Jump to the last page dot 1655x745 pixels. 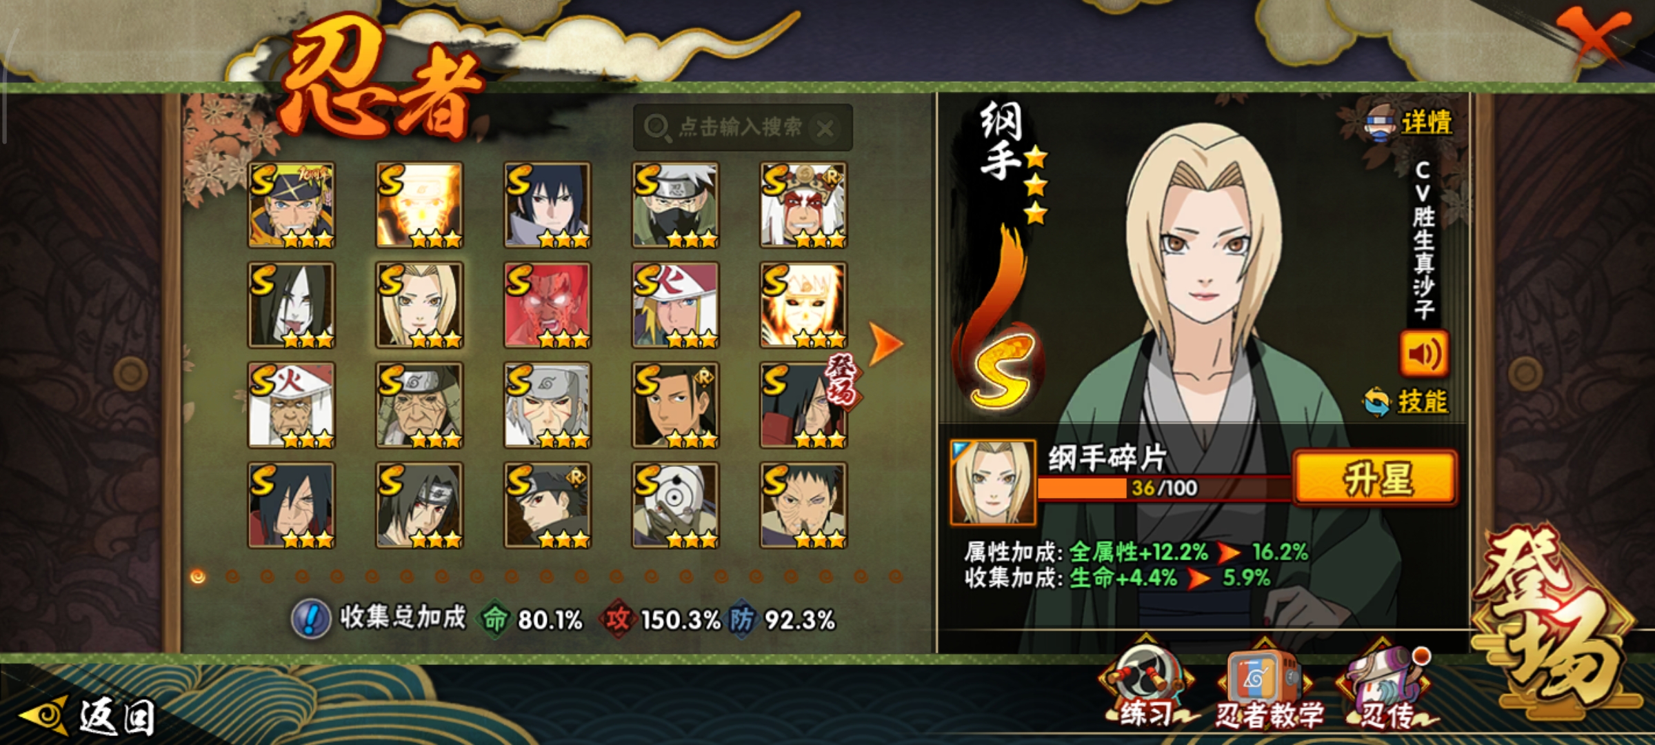pos(895,576)
